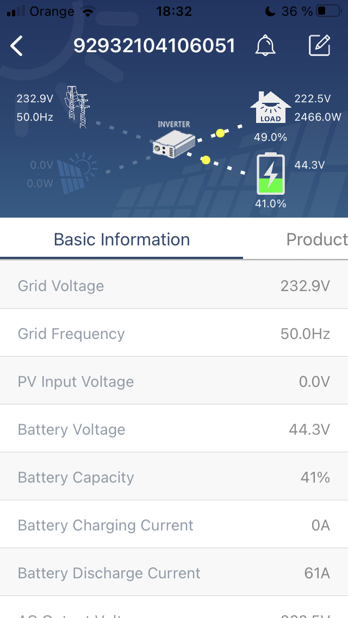Tap the Grid Frequency row
The width and height of the screenshot is (348, 618).
(174, 333)
